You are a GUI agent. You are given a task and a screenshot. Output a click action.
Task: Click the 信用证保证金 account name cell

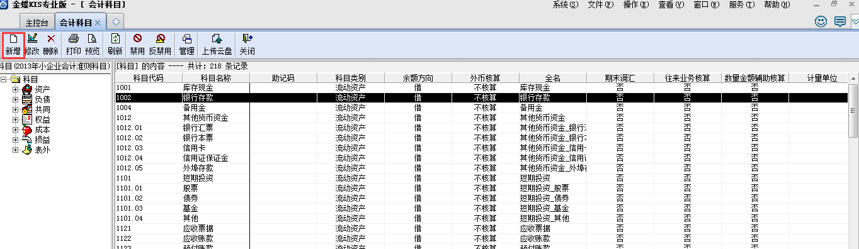click(215, 158)
